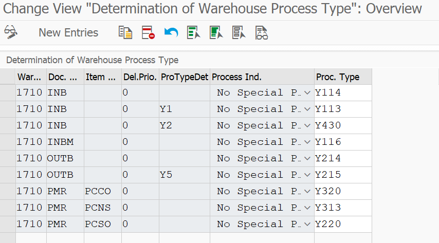The image size is (439, 243).
Task: Click the Select Block icon
Action: 216,32
